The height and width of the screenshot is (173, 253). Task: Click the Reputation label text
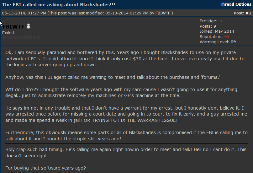pyautogui.click(x=211, y=36)
